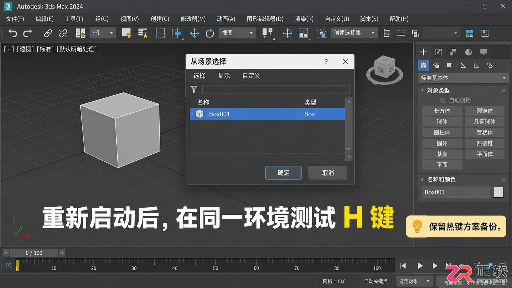Open the 选择 menu in the dialog
The height and width of the screenshot is (288, 512).
click(x=199, y=76)
